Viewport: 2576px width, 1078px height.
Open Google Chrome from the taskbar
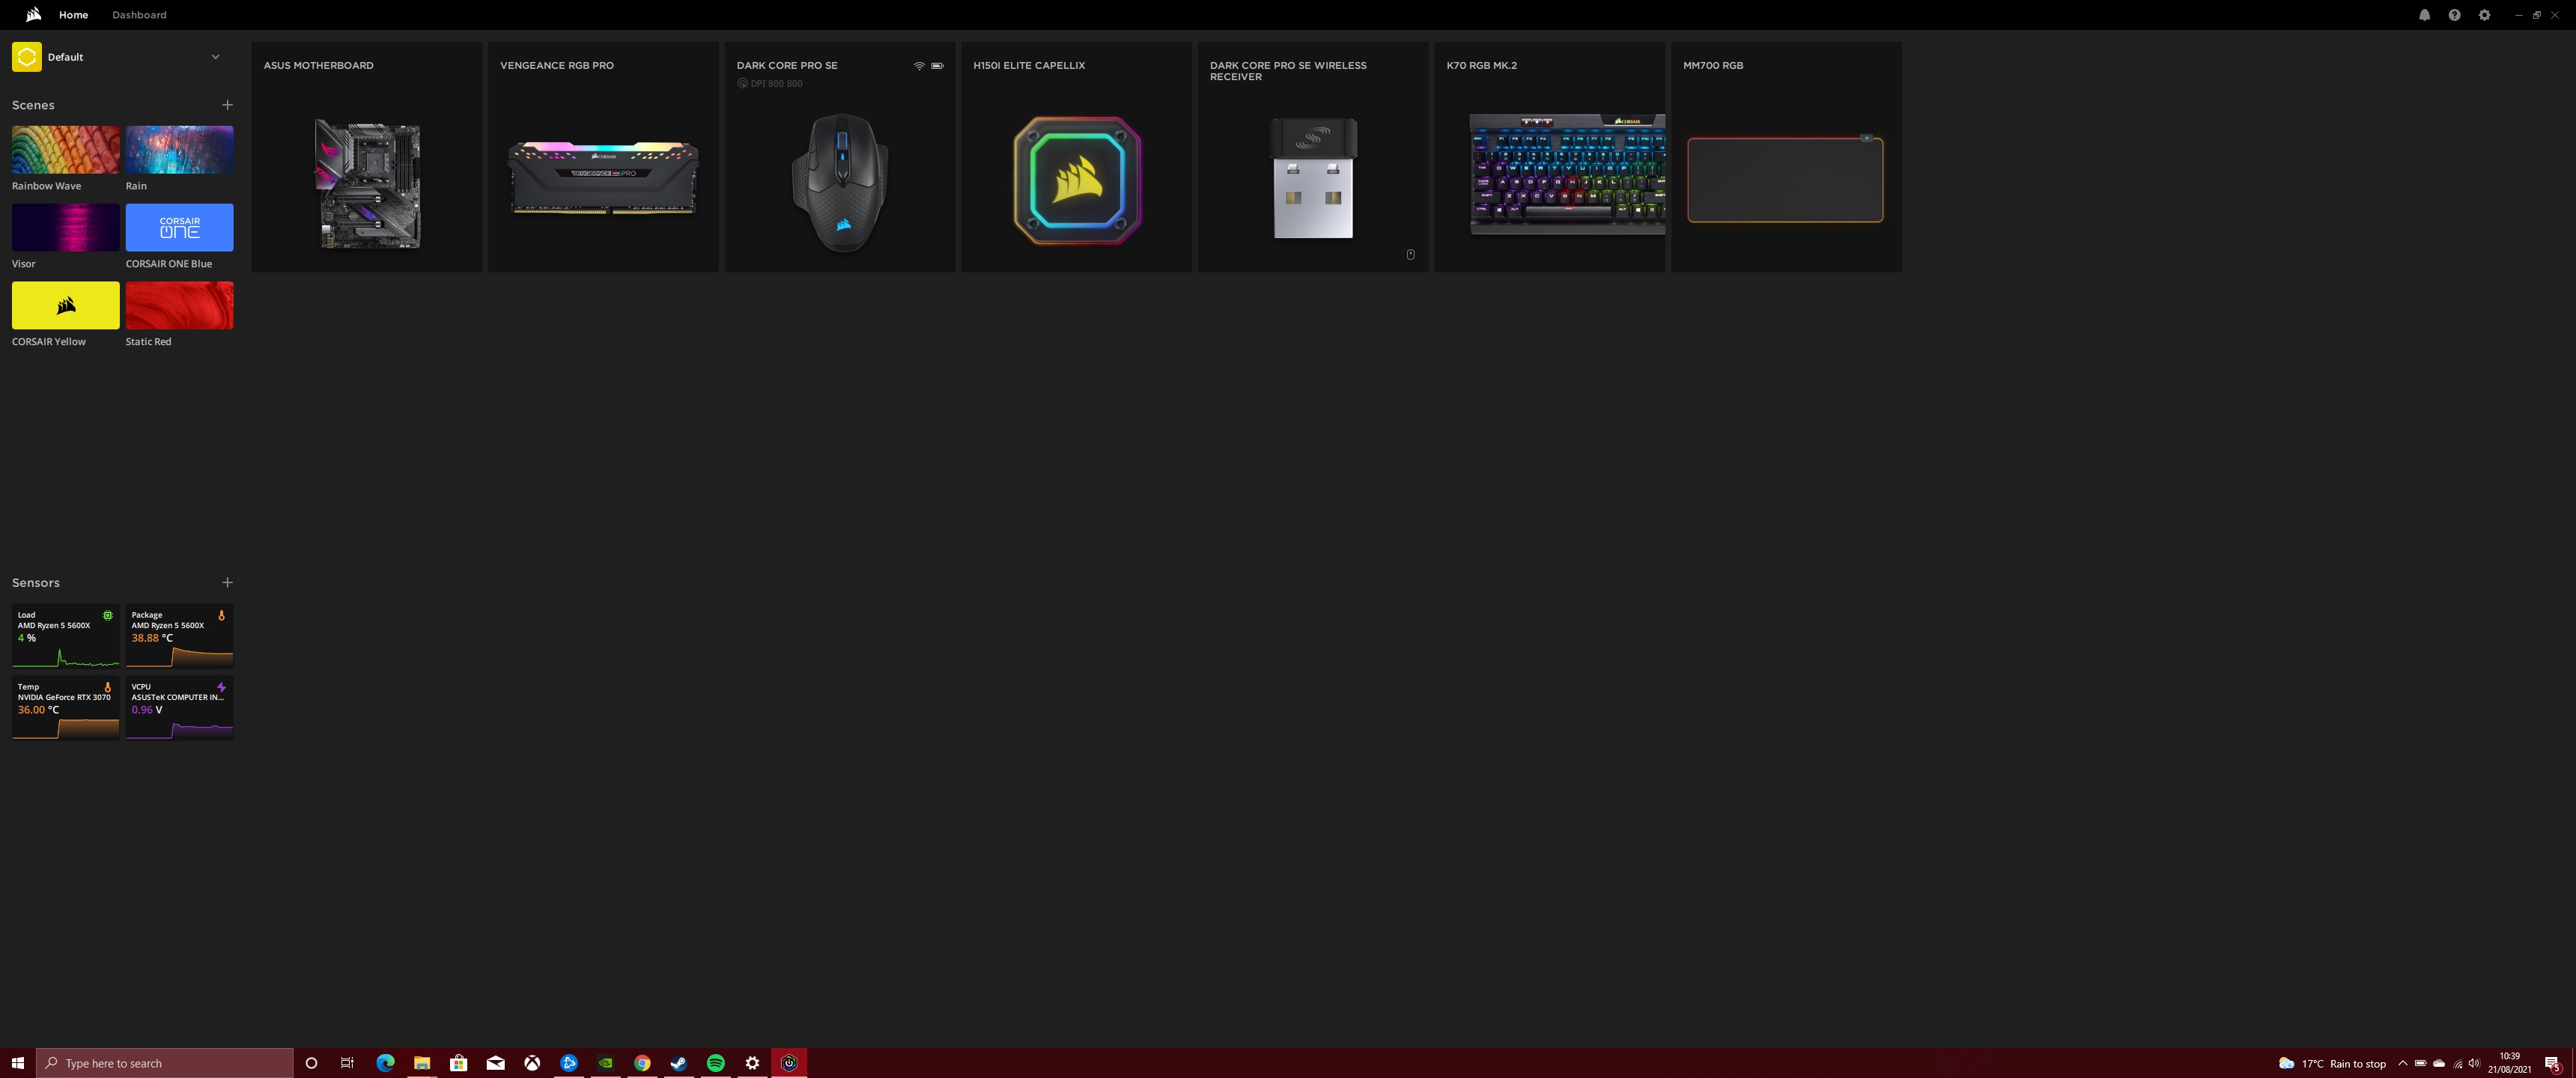642,1063
